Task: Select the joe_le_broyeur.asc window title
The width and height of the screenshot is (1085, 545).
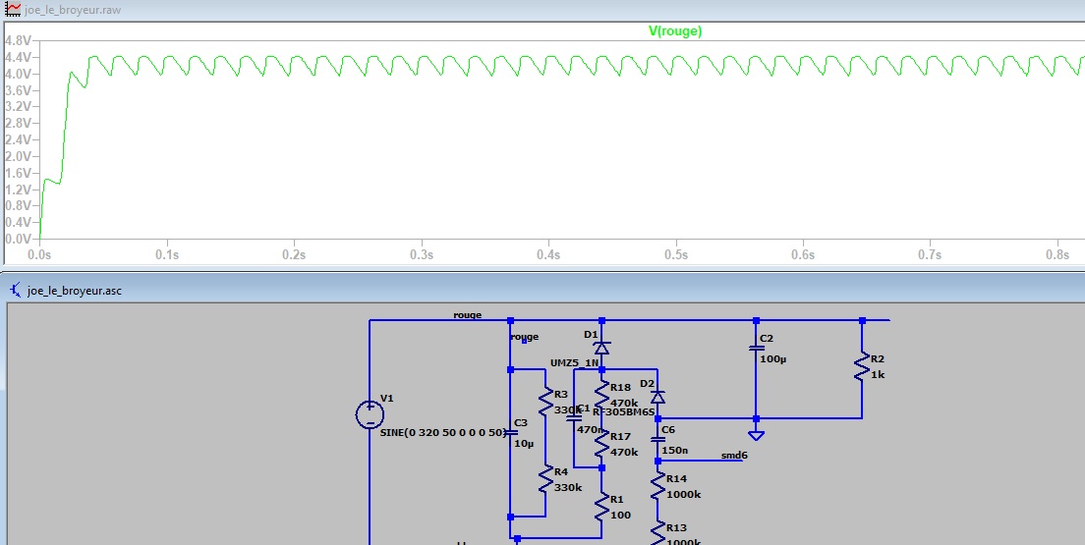Action: 75,291
